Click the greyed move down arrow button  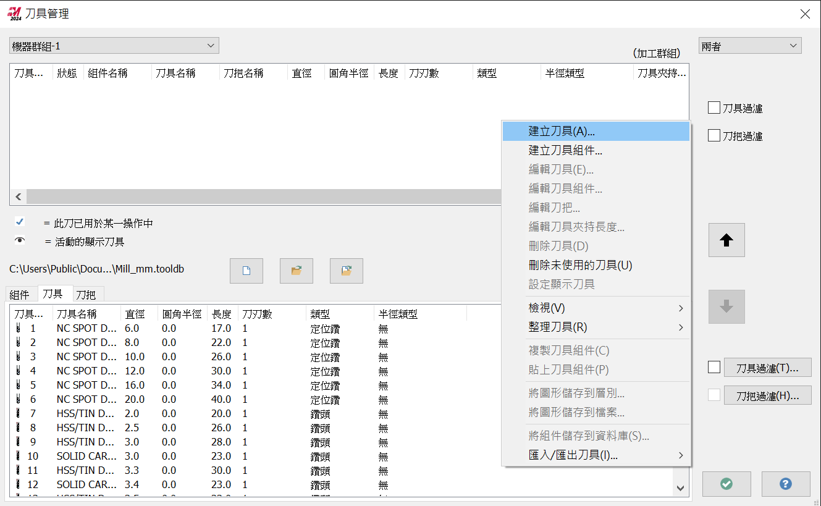click(x=726, y=306)
